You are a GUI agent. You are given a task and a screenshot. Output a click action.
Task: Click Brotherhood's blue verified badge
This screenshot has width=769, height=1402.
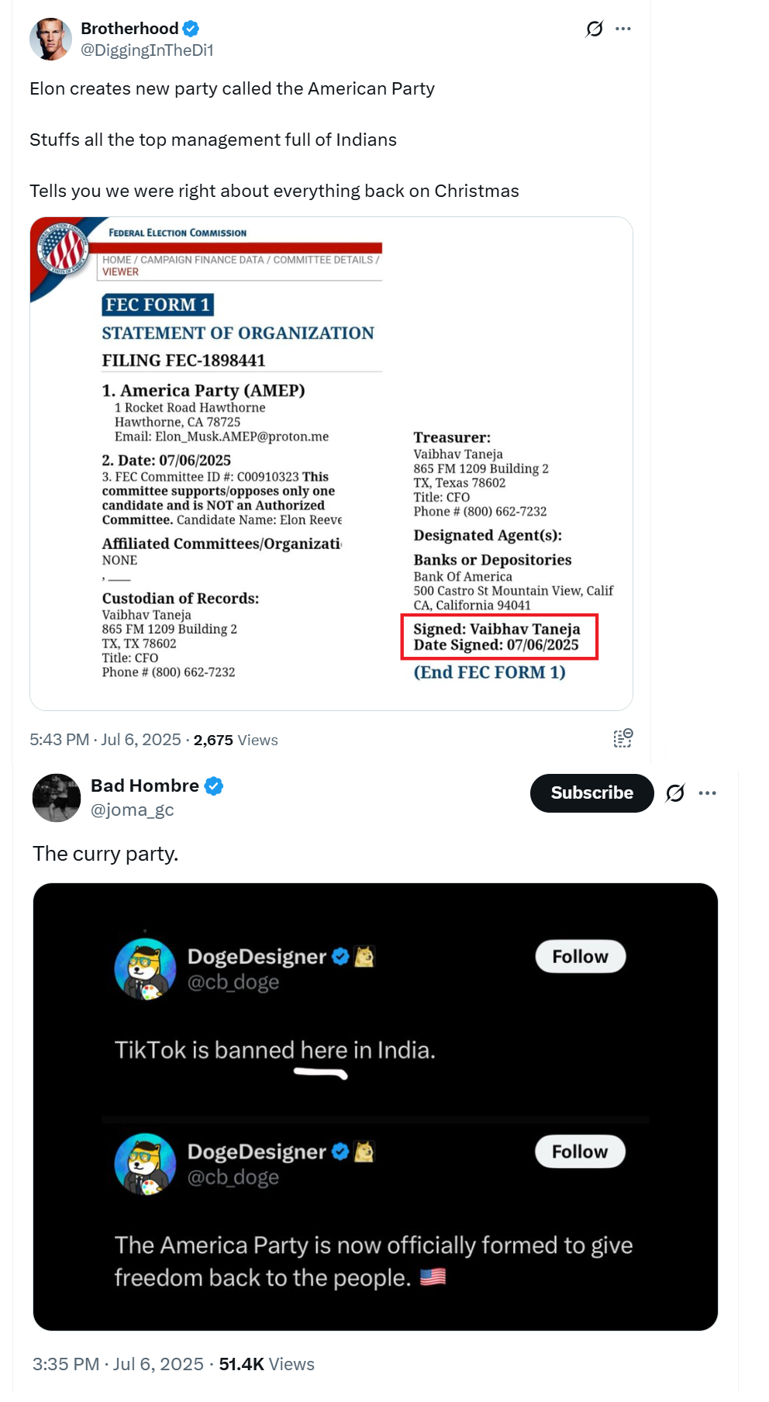[x=191, y=29]
